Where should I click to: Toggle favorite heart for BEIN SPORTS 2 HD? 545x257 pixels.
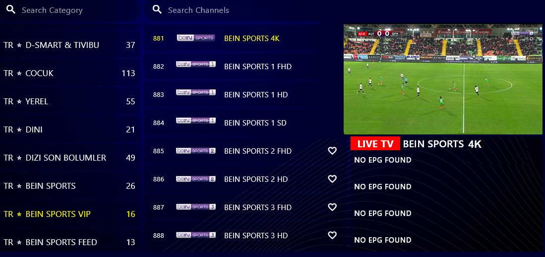tap(332, 179)
